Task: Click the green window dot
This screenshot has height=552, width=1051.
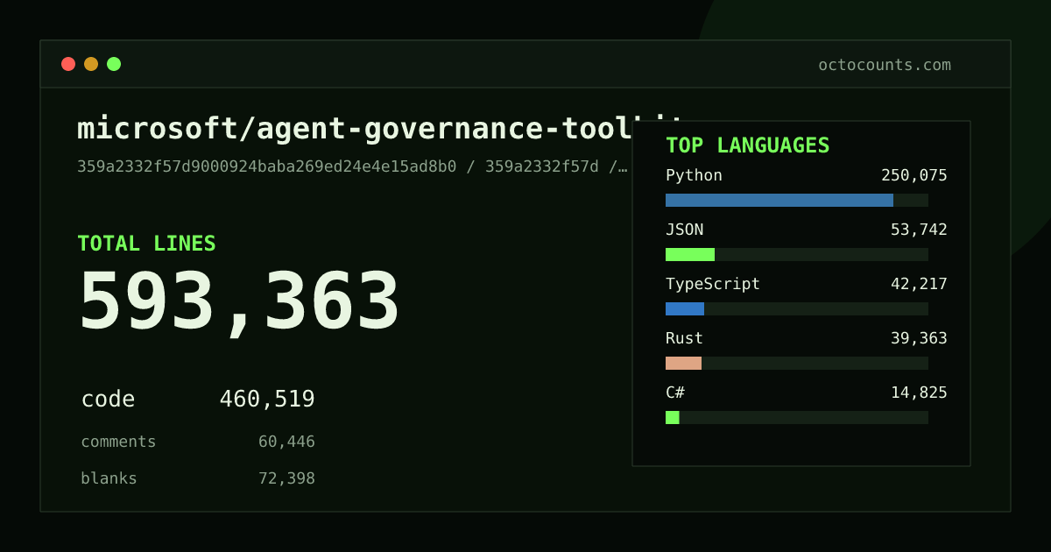Action: click(114, 64)
